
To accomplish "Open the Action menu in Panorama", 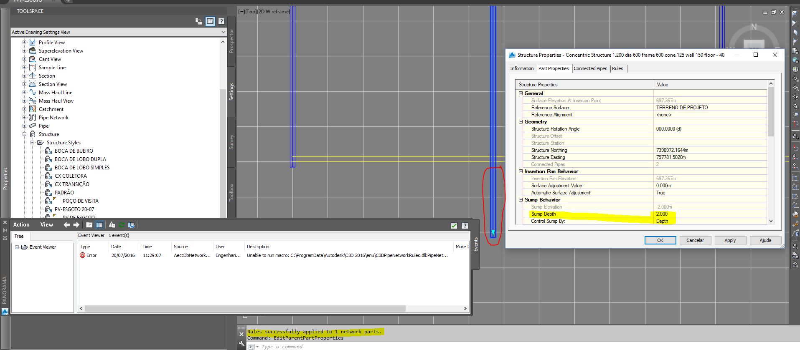I will [x=21, y=225].
